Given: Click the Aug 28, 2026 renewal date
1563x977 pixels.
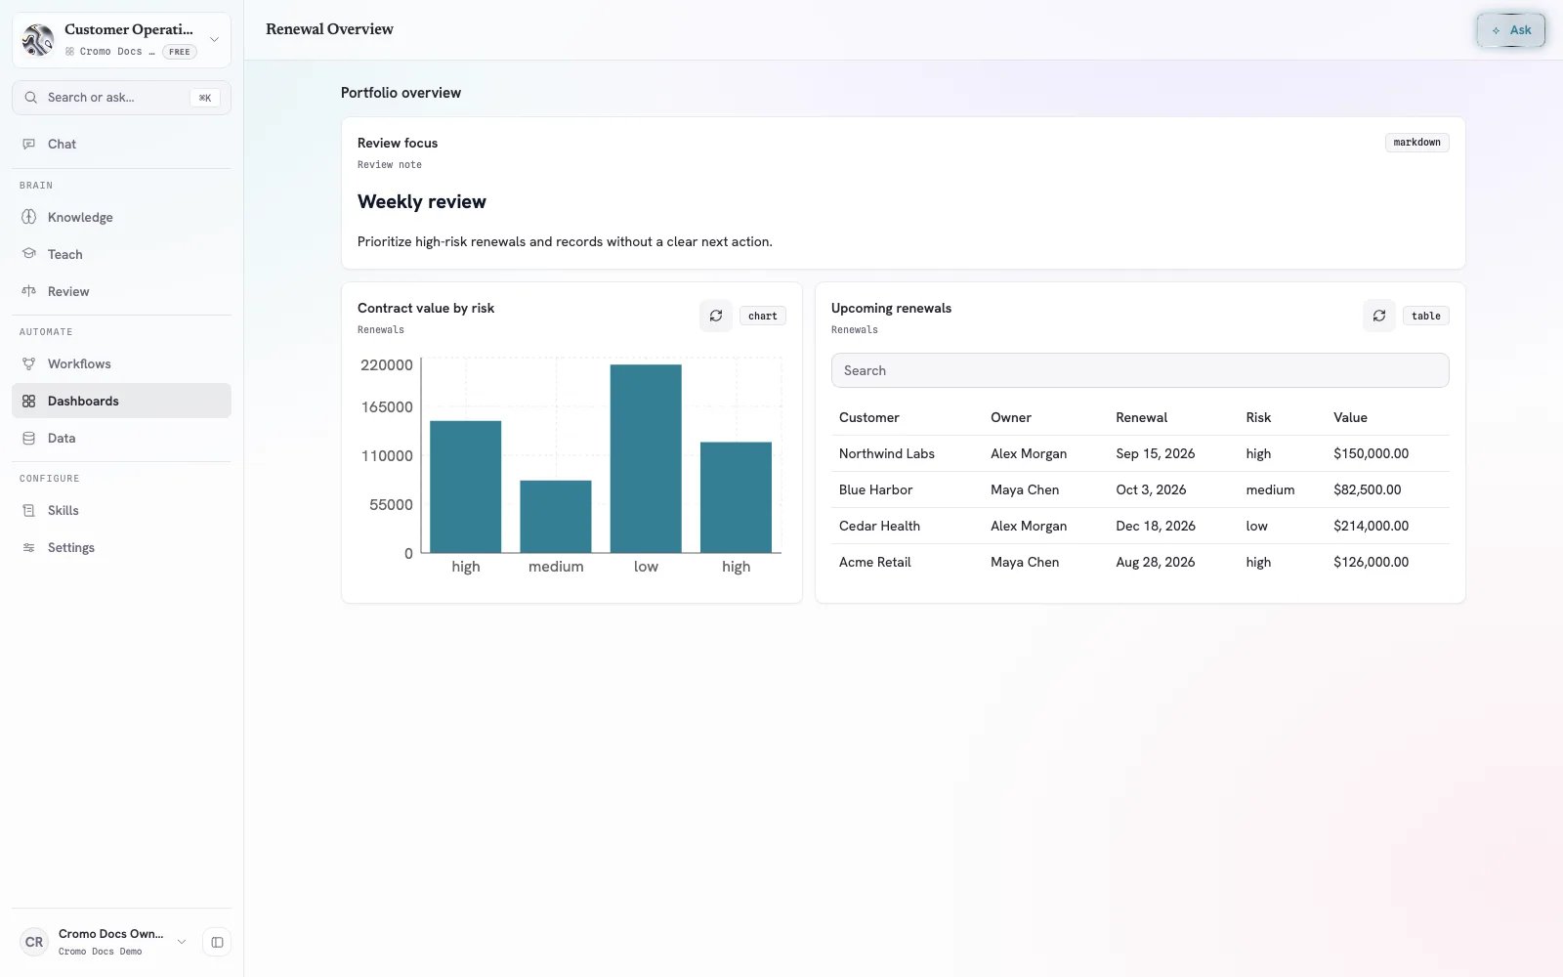Looking at the screenshot, I should point(1156,562).
